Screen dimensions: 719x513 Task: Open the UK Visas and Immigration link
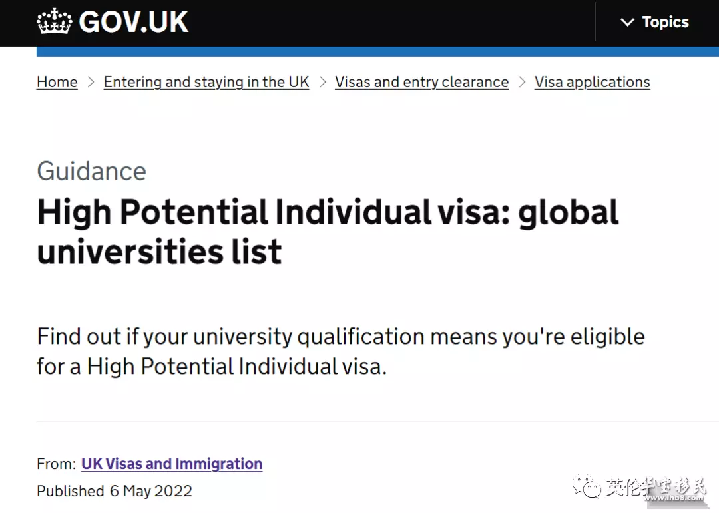(x=172, y=464)
